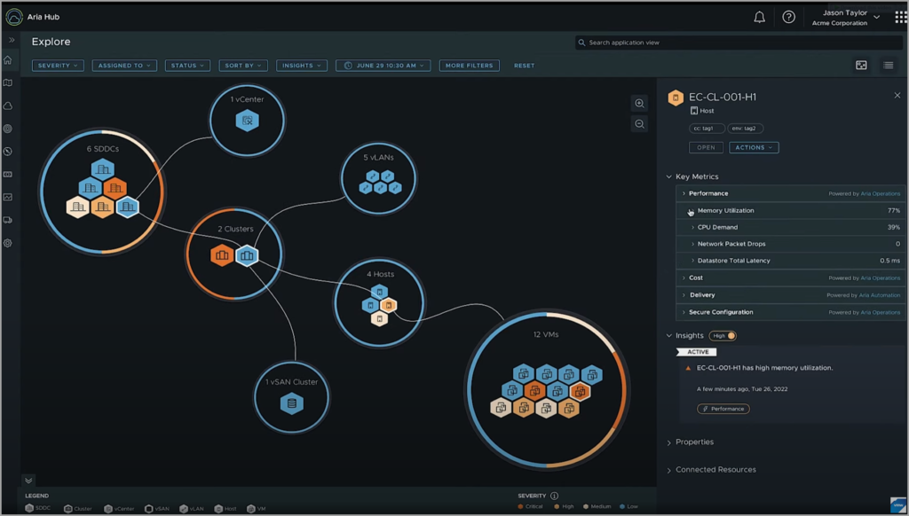Click MORE FILTERS in the filter bar

(x=469, y=65)
